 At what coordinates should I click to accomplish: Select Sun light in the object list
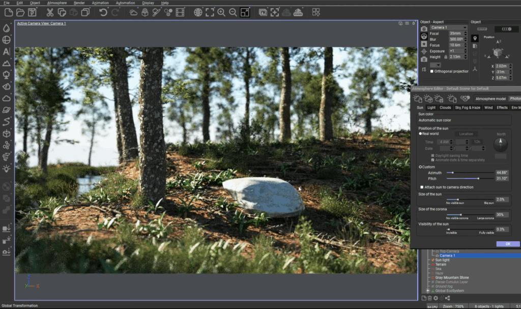[x=442, y=260]
